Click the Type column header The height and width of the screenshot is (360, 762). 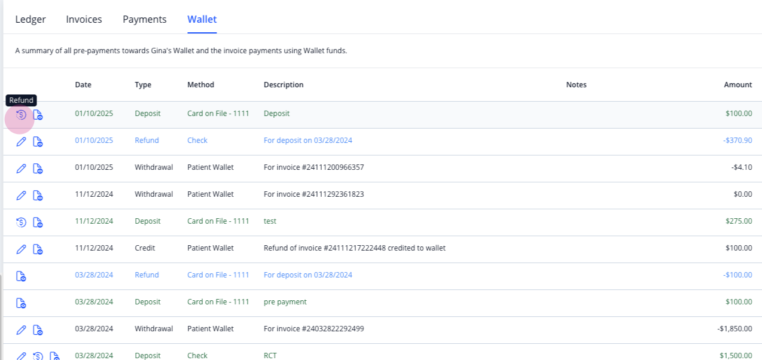[143, 85]
